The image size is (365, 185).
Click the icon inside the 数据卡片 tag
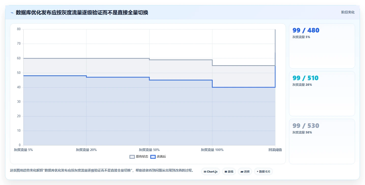[257, 172]
